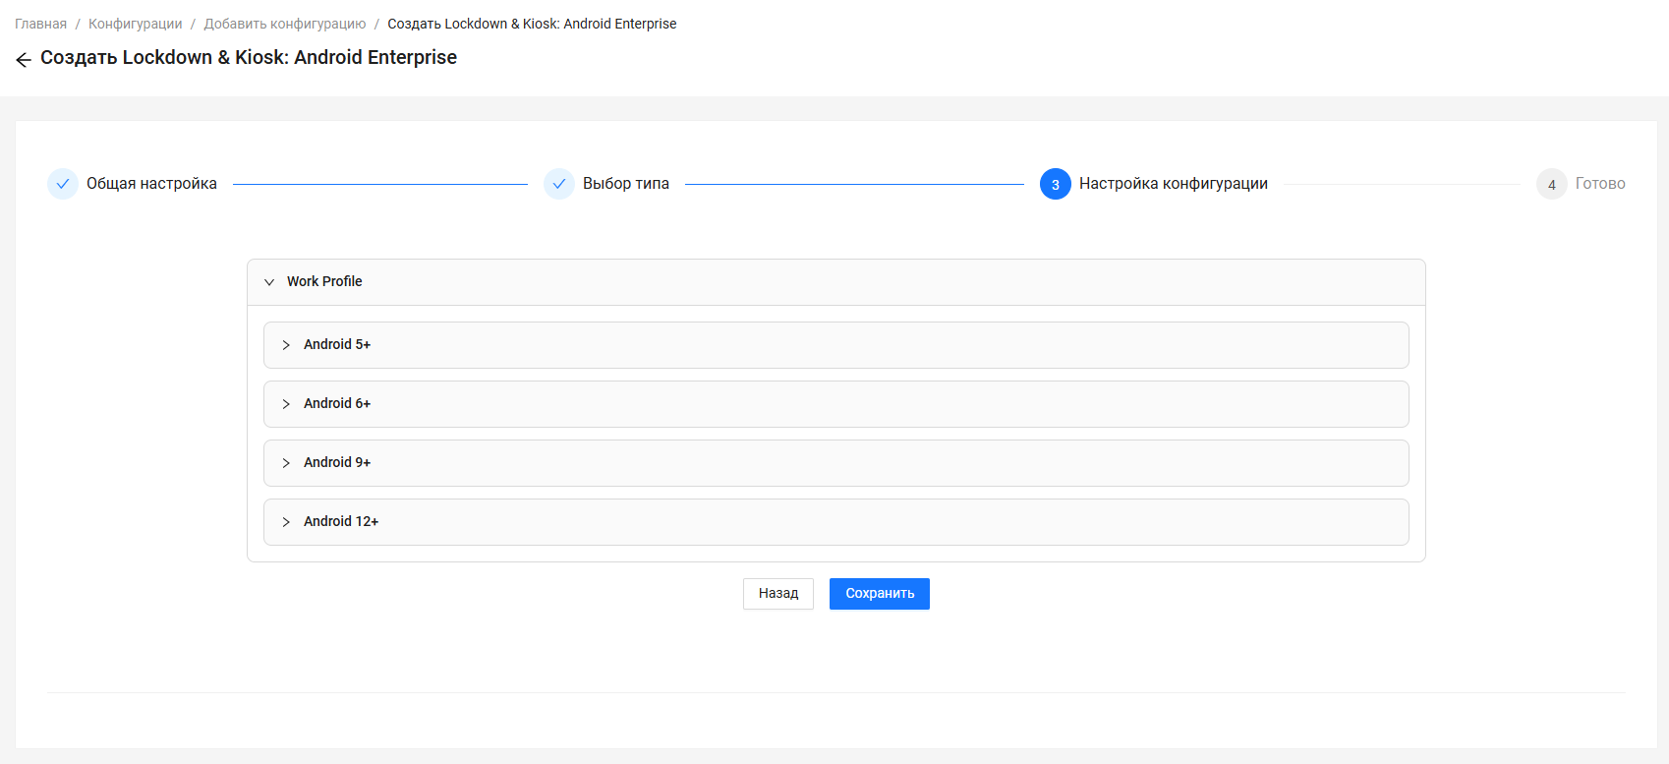Screen dimensions: 1669x764
Task: Select the Общая настройка step label
Action: (151, 184)
